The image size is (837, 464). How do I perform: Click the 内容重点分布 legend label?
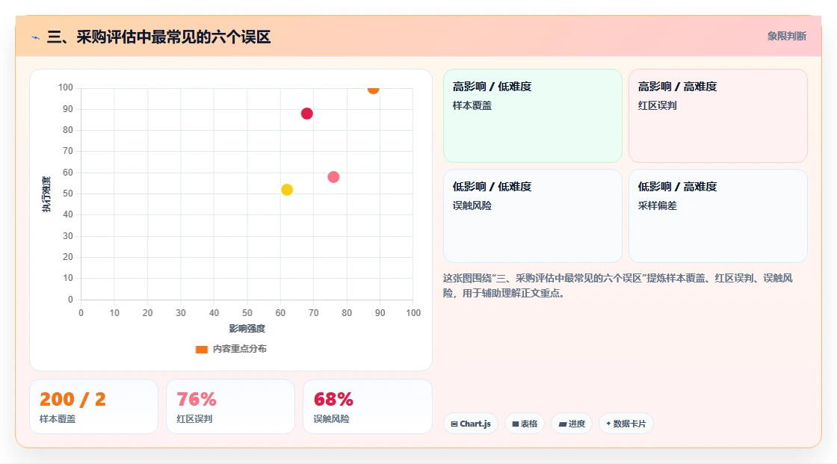click(240, 349)
